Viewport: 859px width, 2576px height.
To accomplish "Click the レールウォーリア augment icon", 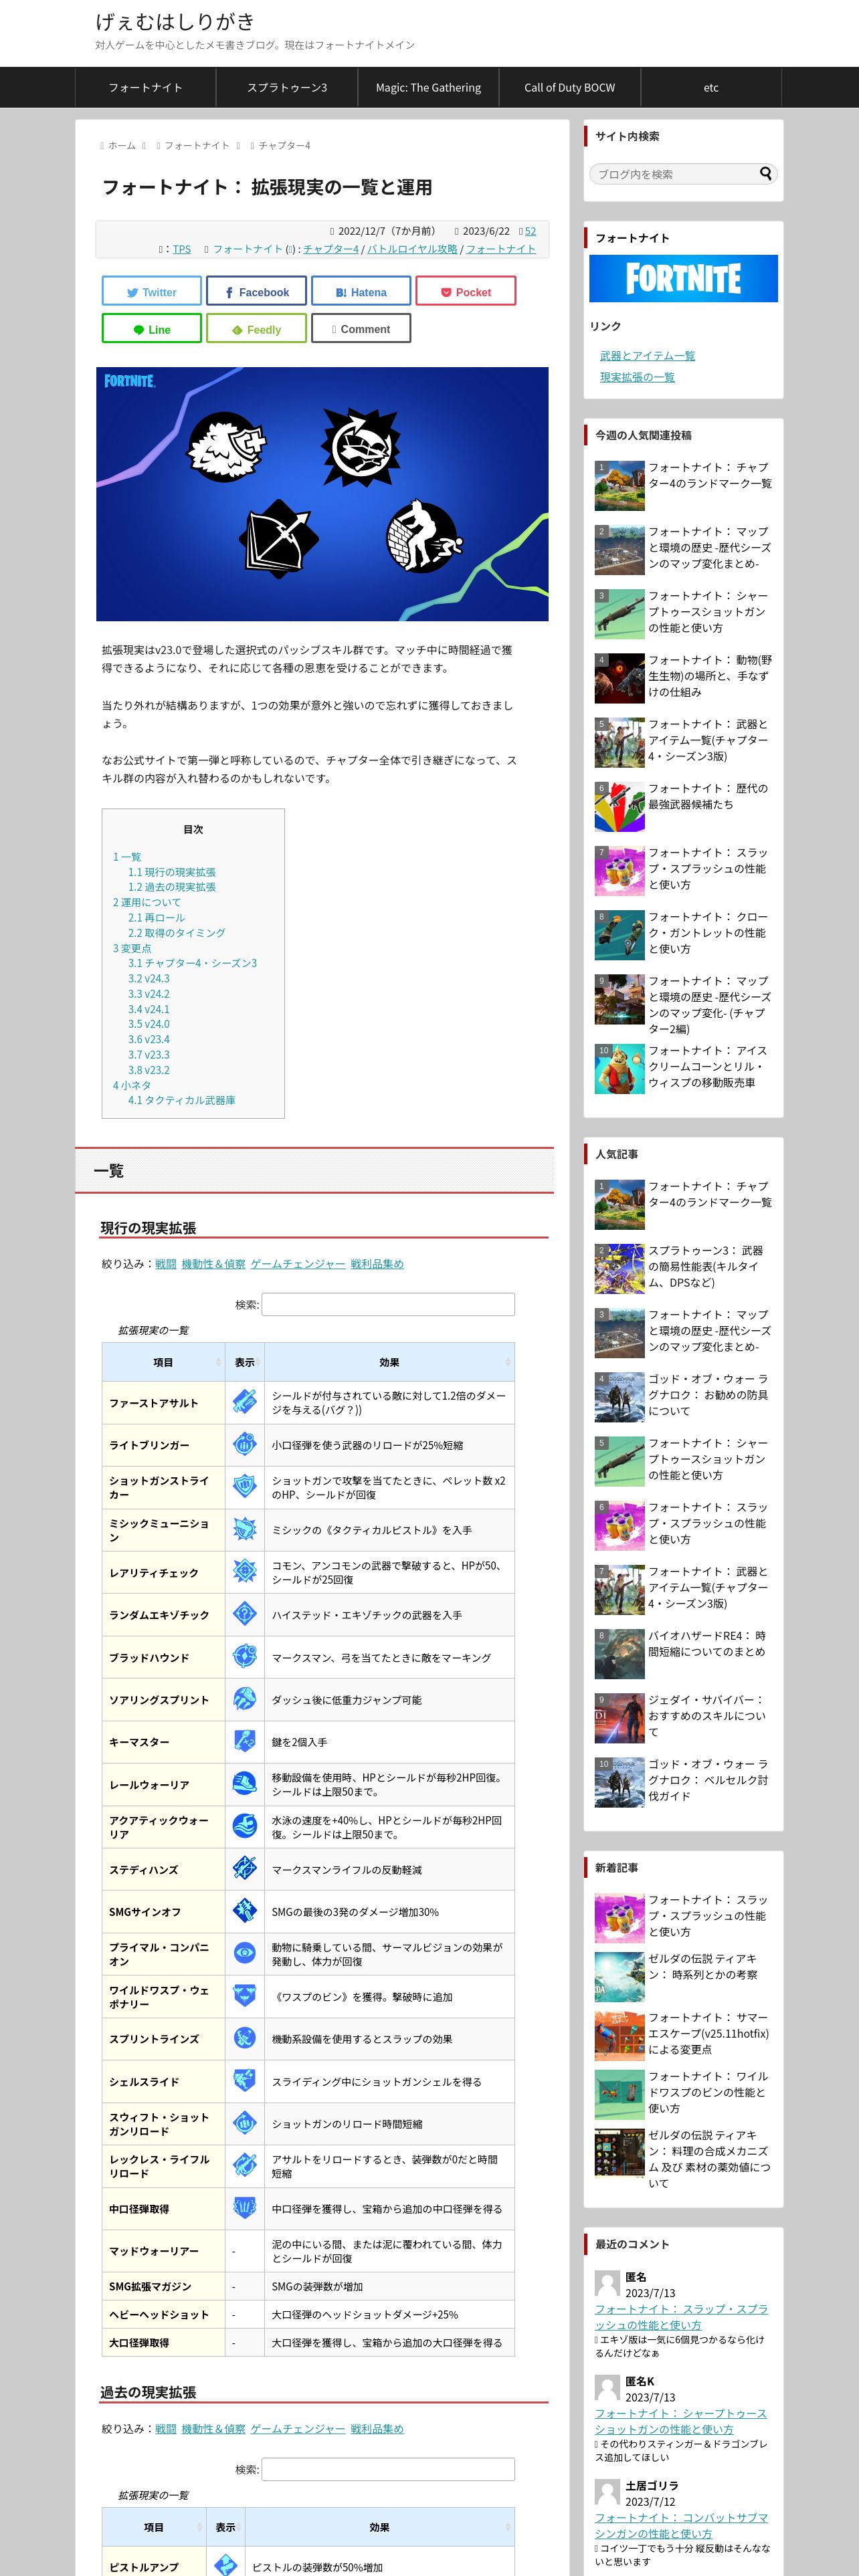I will [244, 1784].
